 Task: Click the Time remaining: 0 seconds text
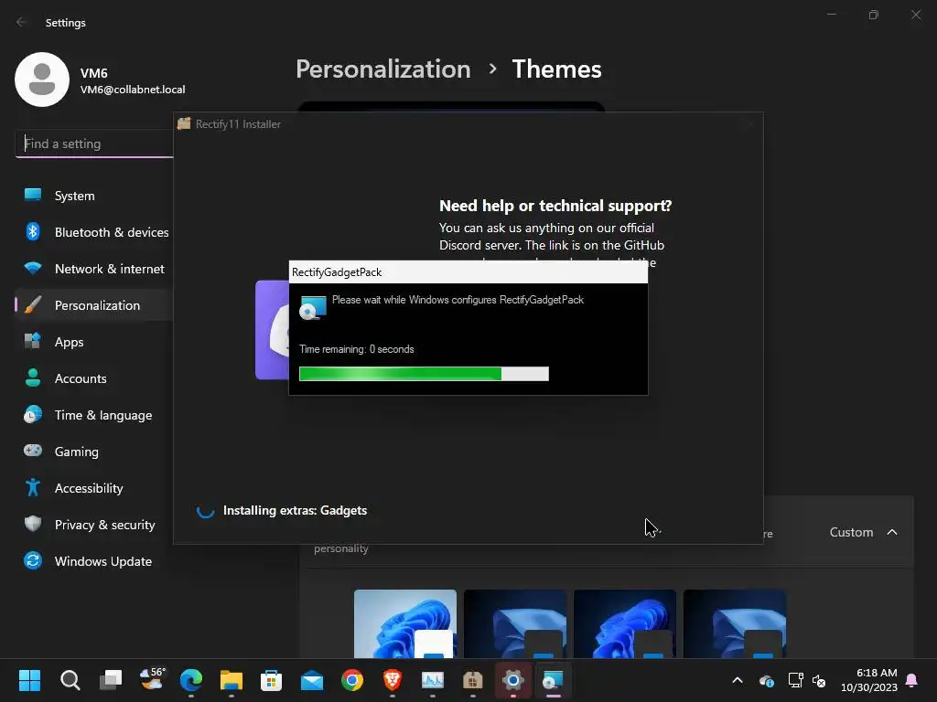(356, 349)
